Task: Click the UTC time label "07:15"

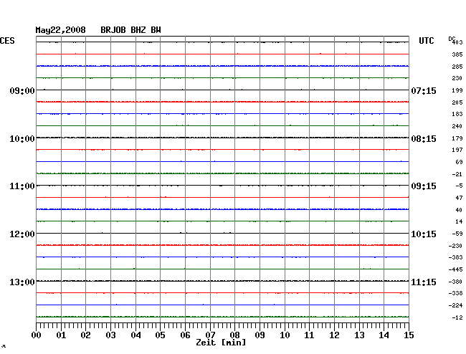Action: pyautogui.click(x=424, y=90)
